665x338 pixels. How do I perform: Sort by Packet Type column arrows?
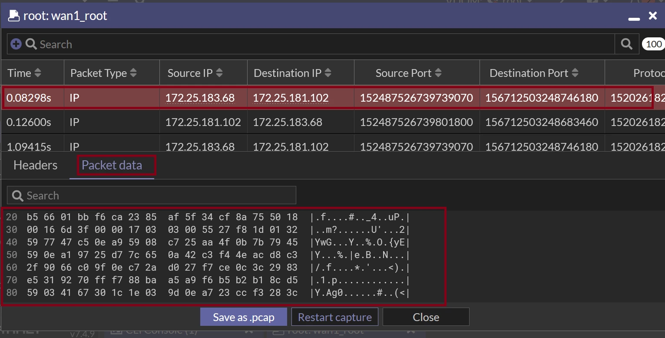click(133, 73)
